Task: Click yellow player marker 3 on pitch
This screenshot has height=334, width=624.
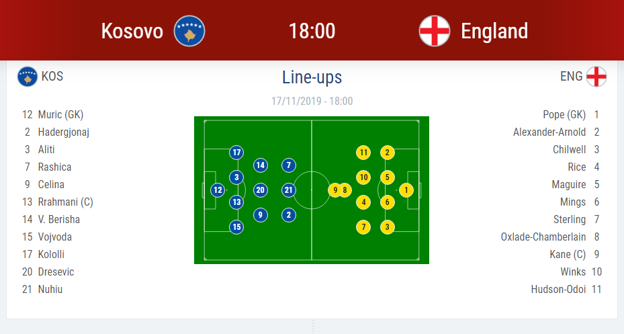Action: click(388, 227)
